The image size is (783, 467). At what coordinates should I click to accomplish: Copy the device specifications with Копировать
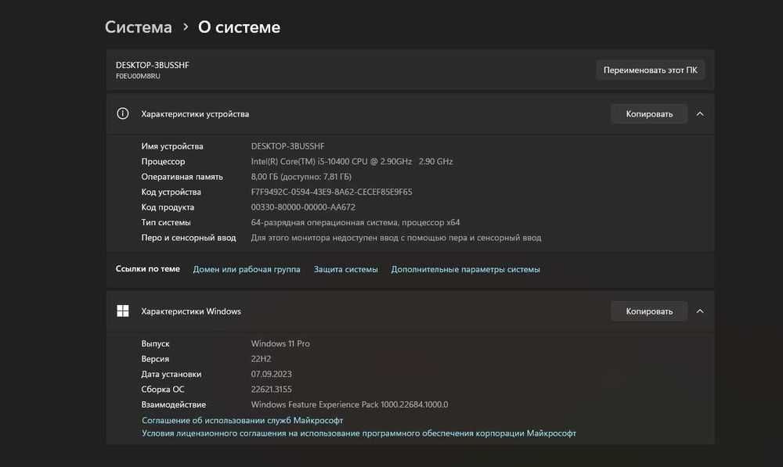[649, 113]
